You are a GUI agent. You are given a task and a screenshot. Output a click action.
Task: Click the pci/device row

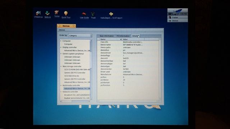(128, 80)
